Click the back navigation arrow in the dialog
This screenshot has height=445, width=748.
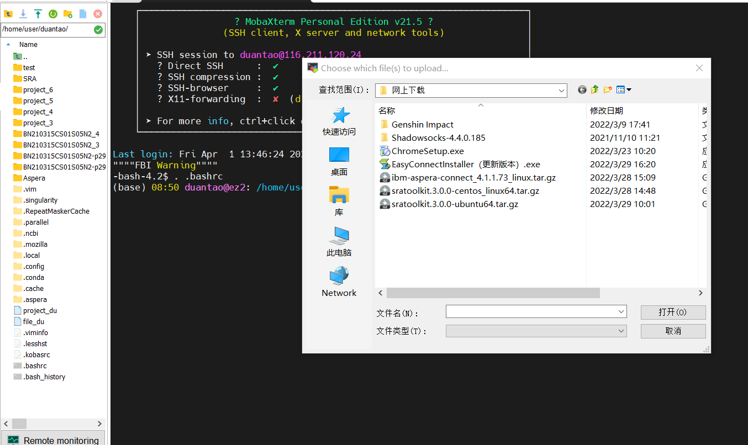[x=582, y=89]
